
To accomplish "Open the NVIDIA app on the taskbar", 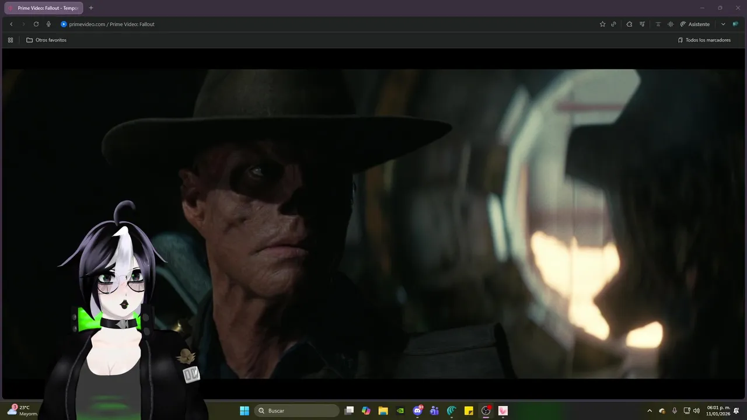I will coord(400,411).
